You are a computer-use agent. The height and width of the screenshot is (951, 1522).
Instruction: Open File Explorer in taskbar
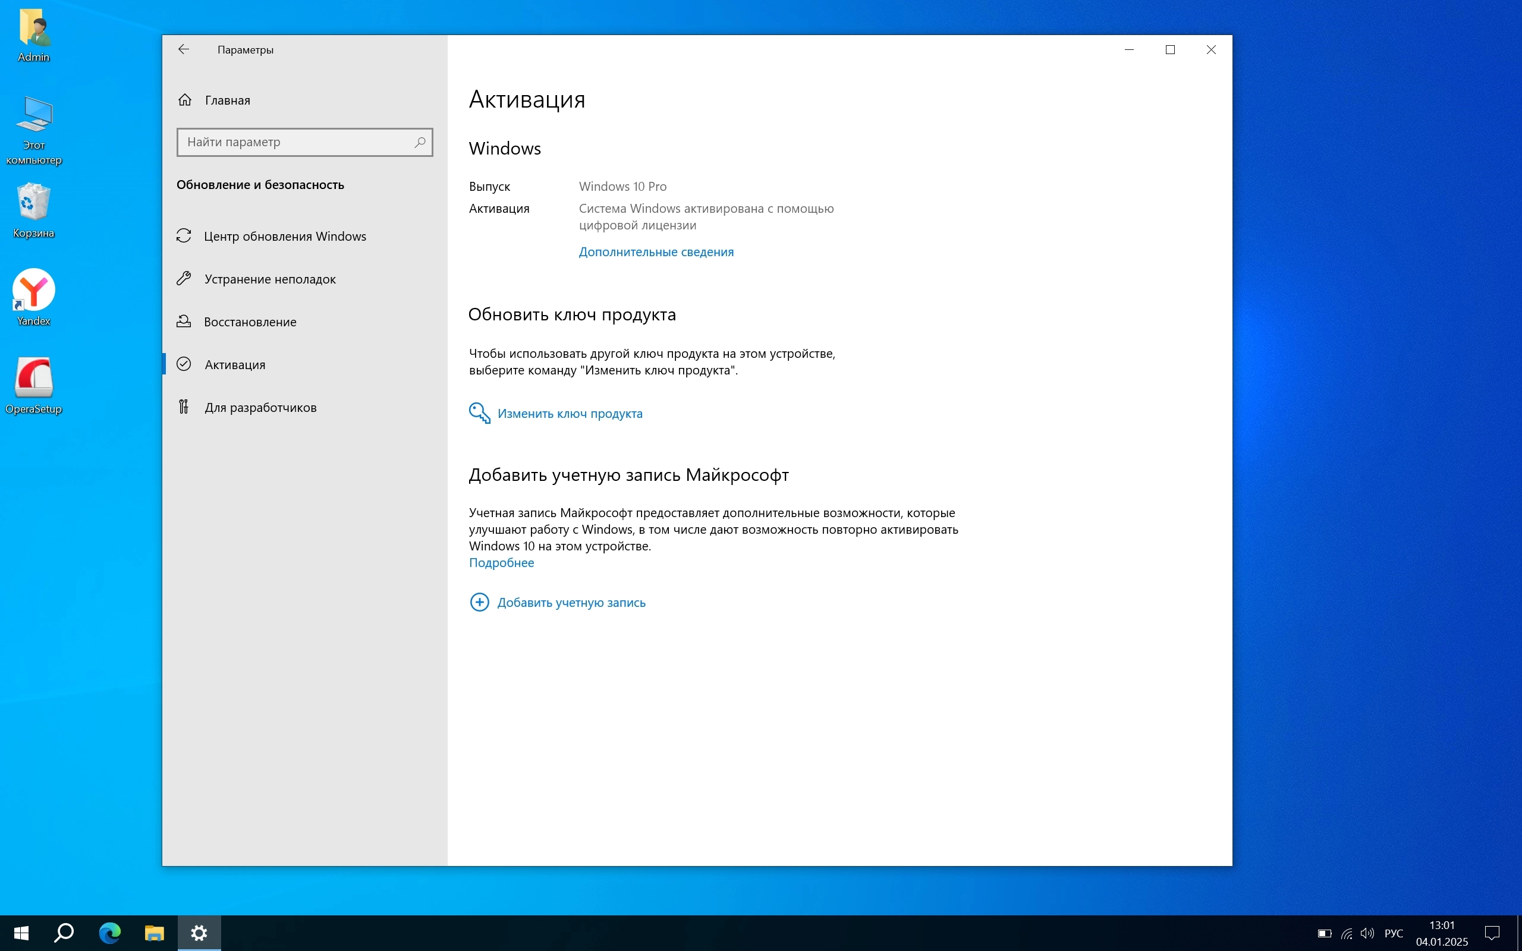(x=154, y=933)
